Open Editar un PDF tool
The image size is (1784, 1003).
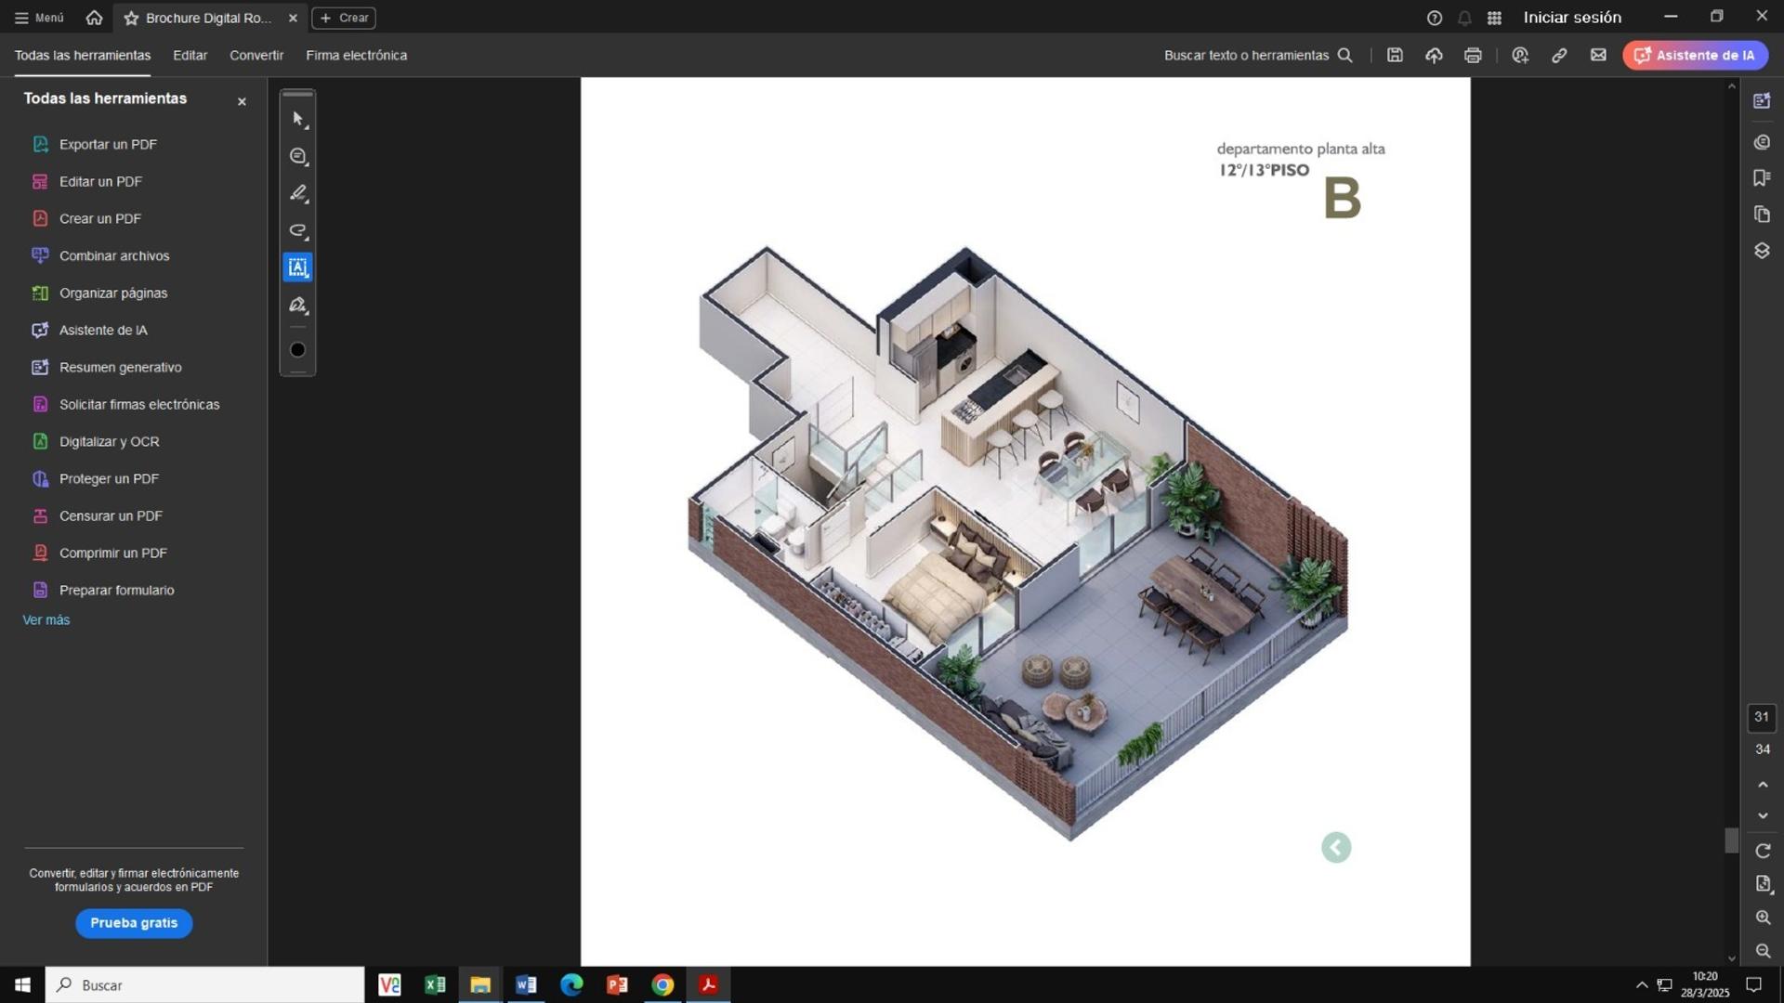pyautogui.click(x=100, y=181)
